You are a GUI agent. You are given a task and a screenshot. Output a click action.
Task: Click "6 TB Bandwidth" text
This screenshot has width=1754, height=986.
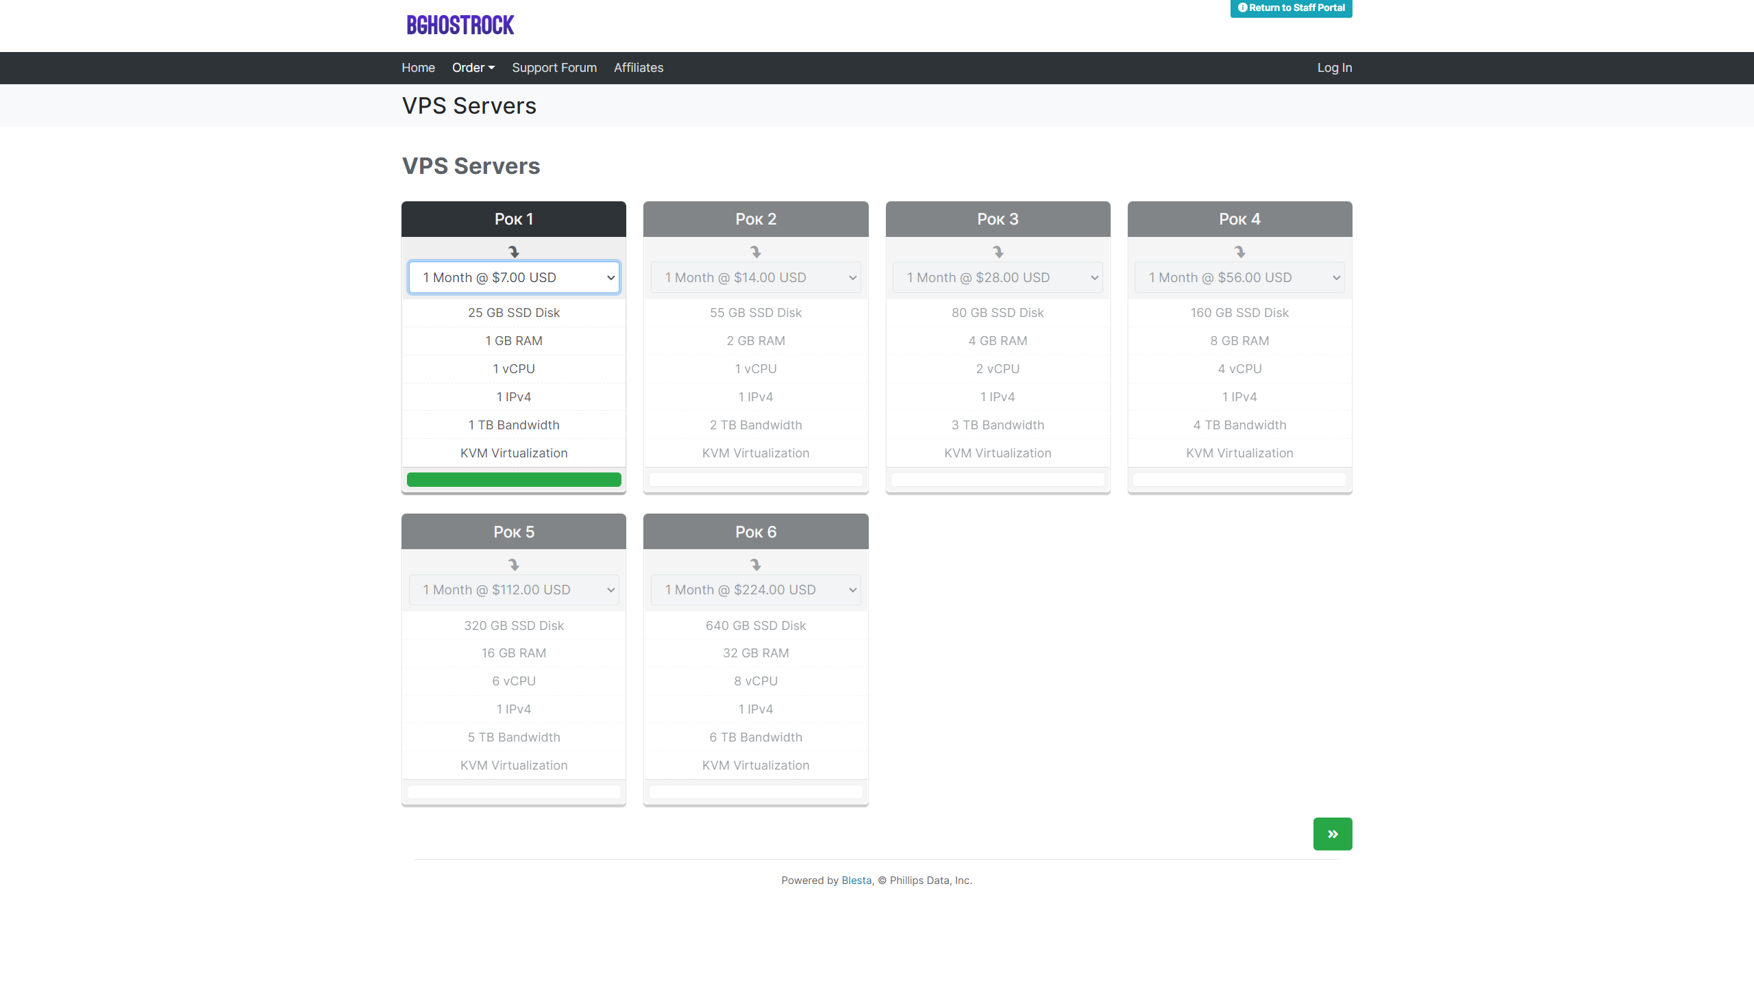pos(756,737)
